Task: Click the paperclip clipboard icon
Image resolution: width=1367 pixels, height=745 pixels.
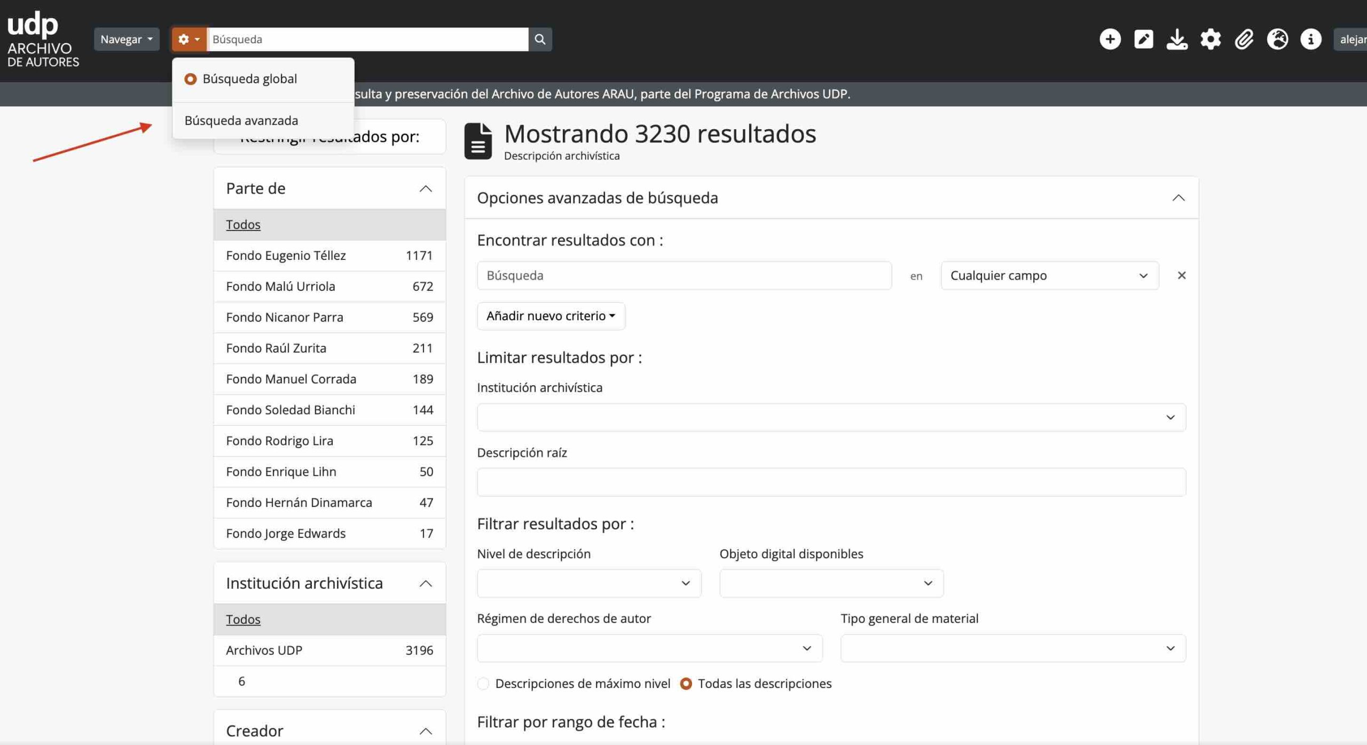Action: [x=1244, y=39]
